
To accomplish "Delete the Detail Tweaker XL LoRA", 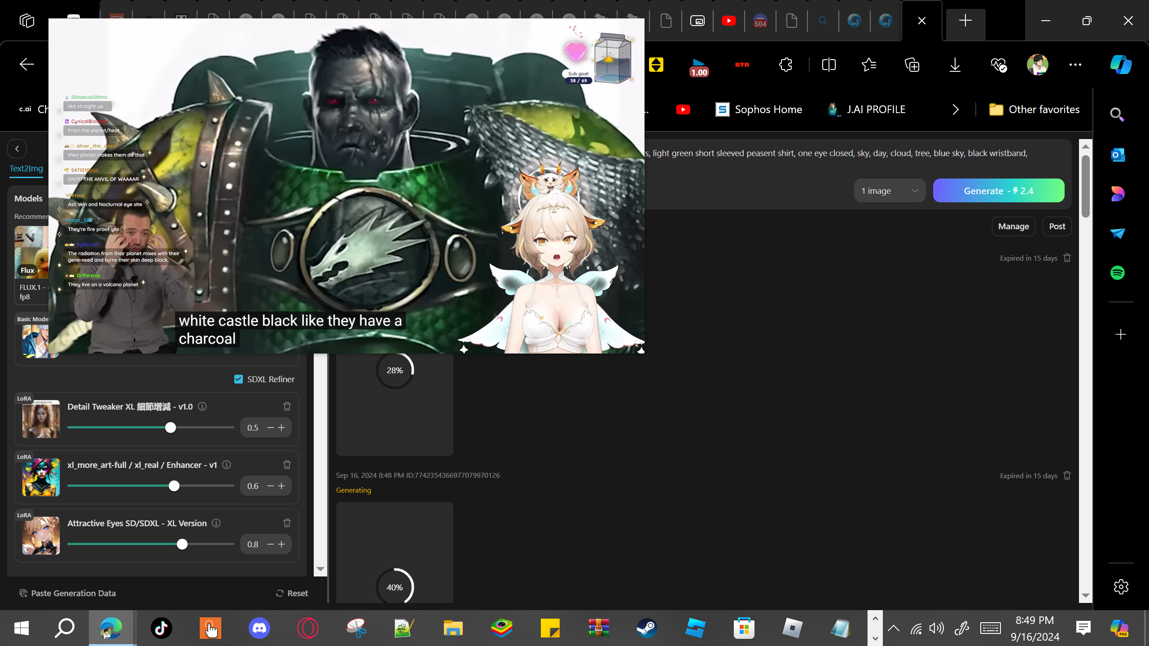I will [287, 406].
